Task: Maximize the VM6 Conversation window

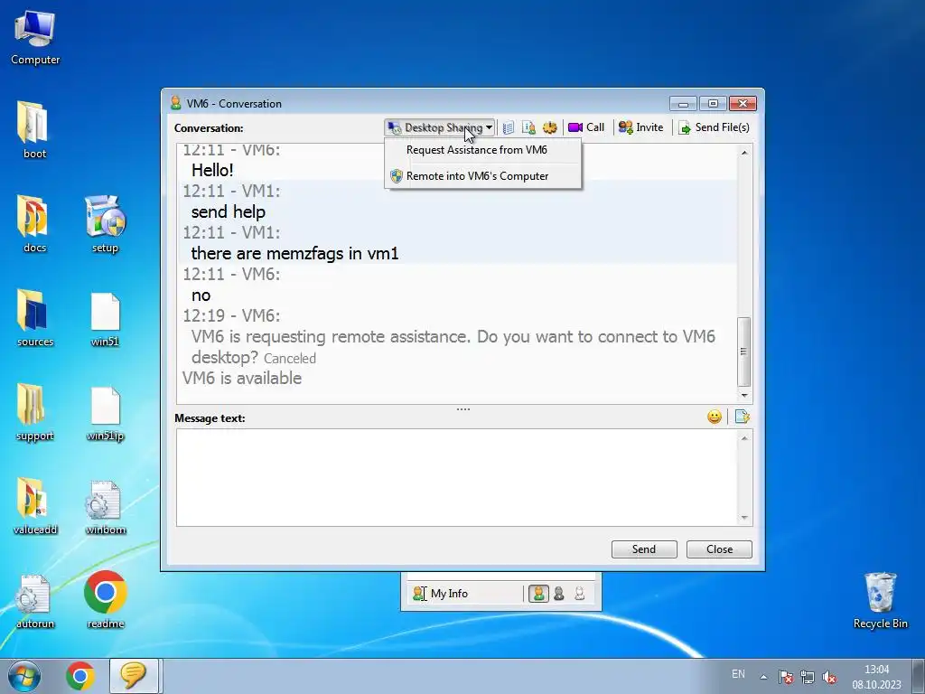Action: (713, 104)
